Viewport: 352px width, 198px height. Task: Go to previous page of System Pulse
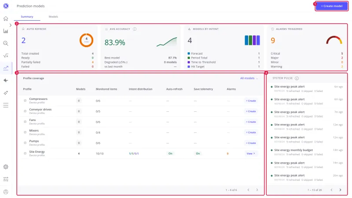332,190
